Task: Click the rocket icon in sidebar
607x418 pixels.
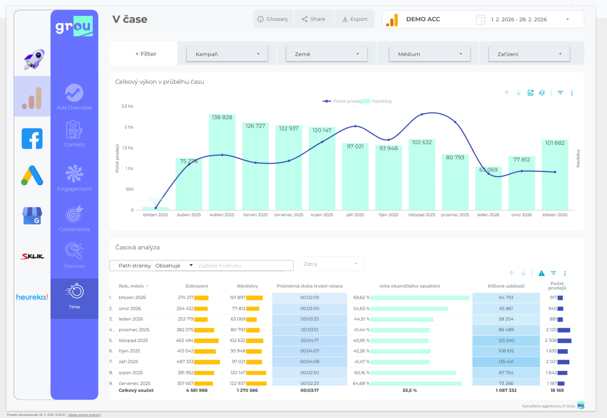Action: 34,59
